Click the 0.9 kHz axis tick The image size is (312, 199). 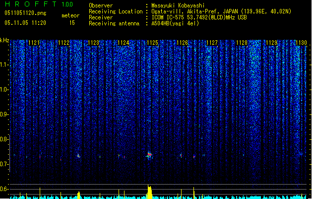tap(4, 114)
